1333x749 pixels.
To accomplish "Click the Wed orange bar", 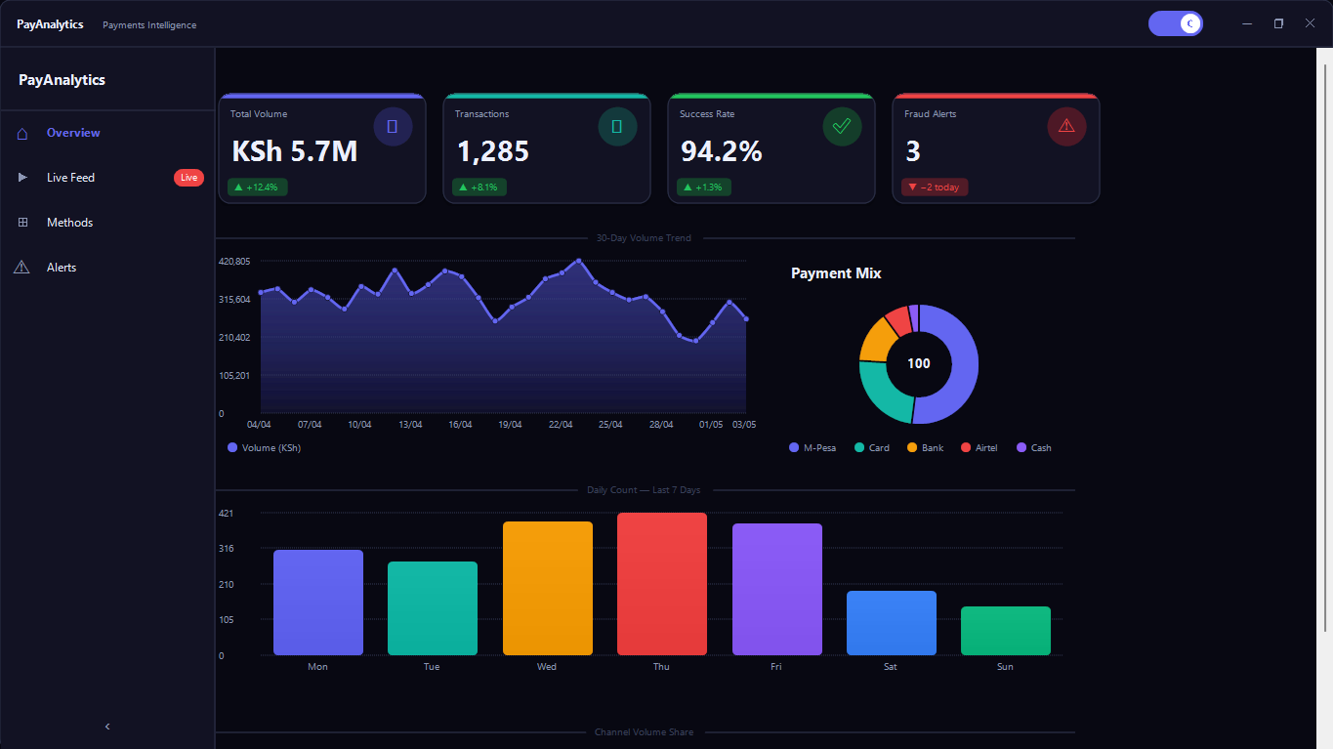I will (548, 588).
